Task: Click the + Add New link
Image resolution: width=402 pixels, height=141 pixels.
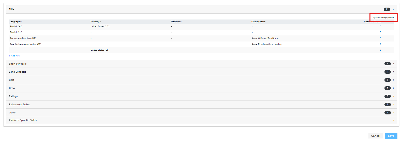Action: tap(14, 56)
